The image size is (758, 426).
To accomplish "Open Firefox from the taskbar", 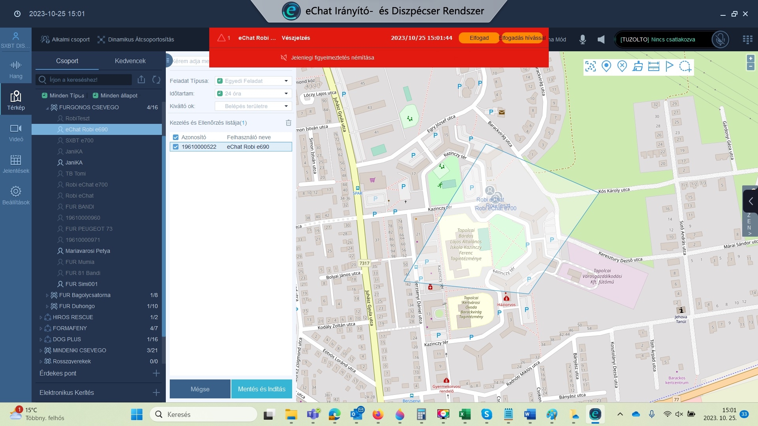I will coord(378,414).
